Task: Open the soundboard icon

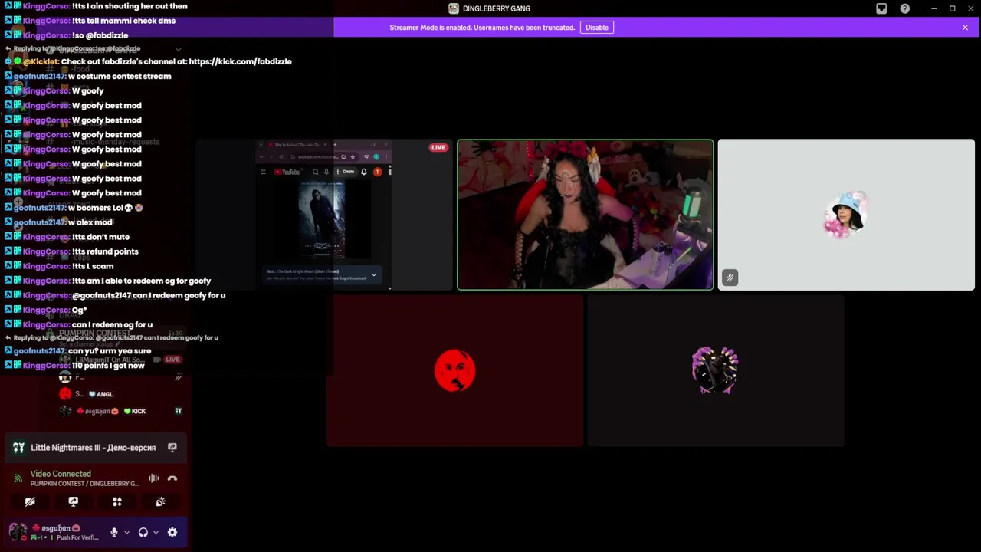Action: (161, 501)
